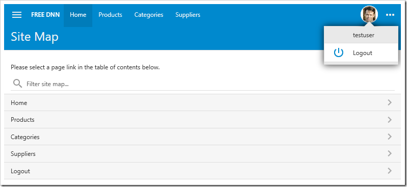The image size is (407, 187).
Task: Click the power icon beside Logout
Action: point(339,53)
